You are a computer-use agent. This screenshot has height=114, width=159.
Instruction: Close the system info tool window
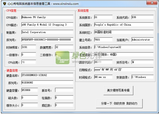[152, 3]
